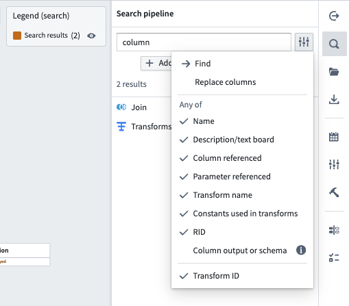Open the sliders settings icon in right sidebar

click(x=334, y=164)
